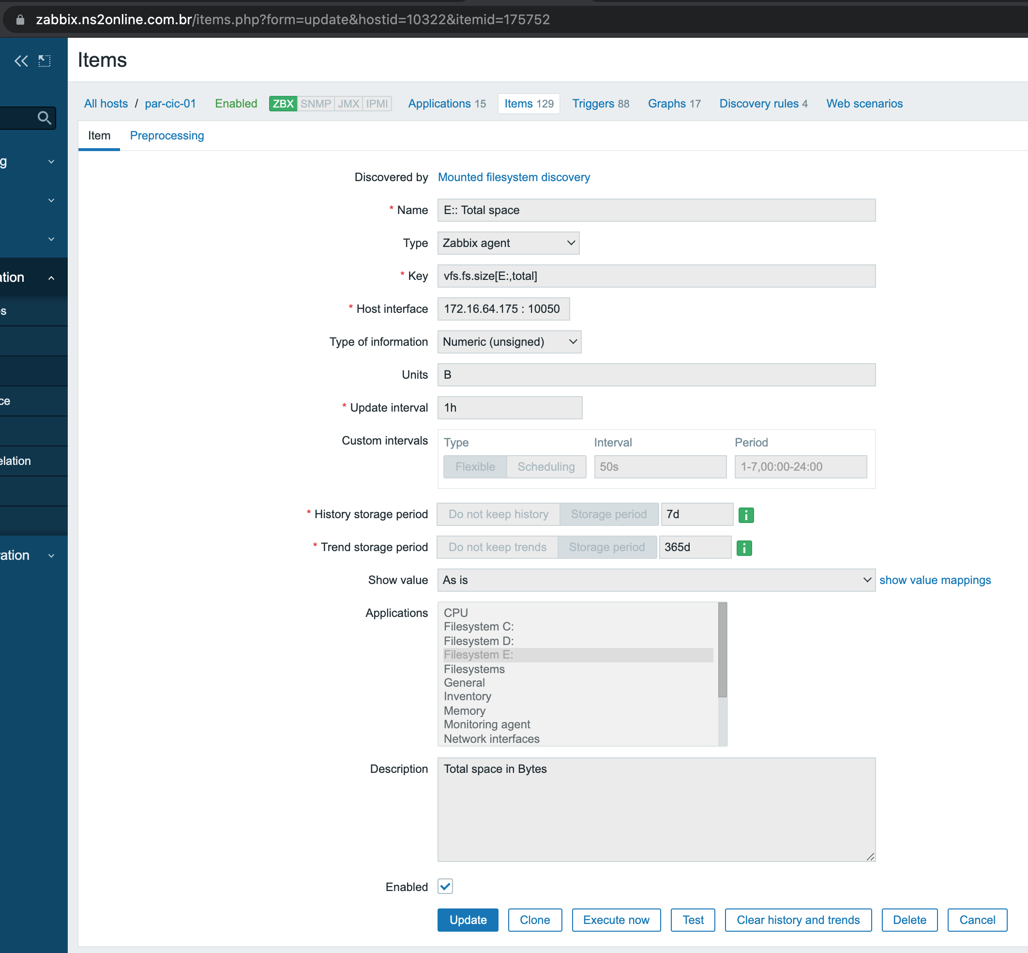Viewport: 1028px width, 953px height.
Task: Choose Do not keep trends option
Action: tap(497, 547)
